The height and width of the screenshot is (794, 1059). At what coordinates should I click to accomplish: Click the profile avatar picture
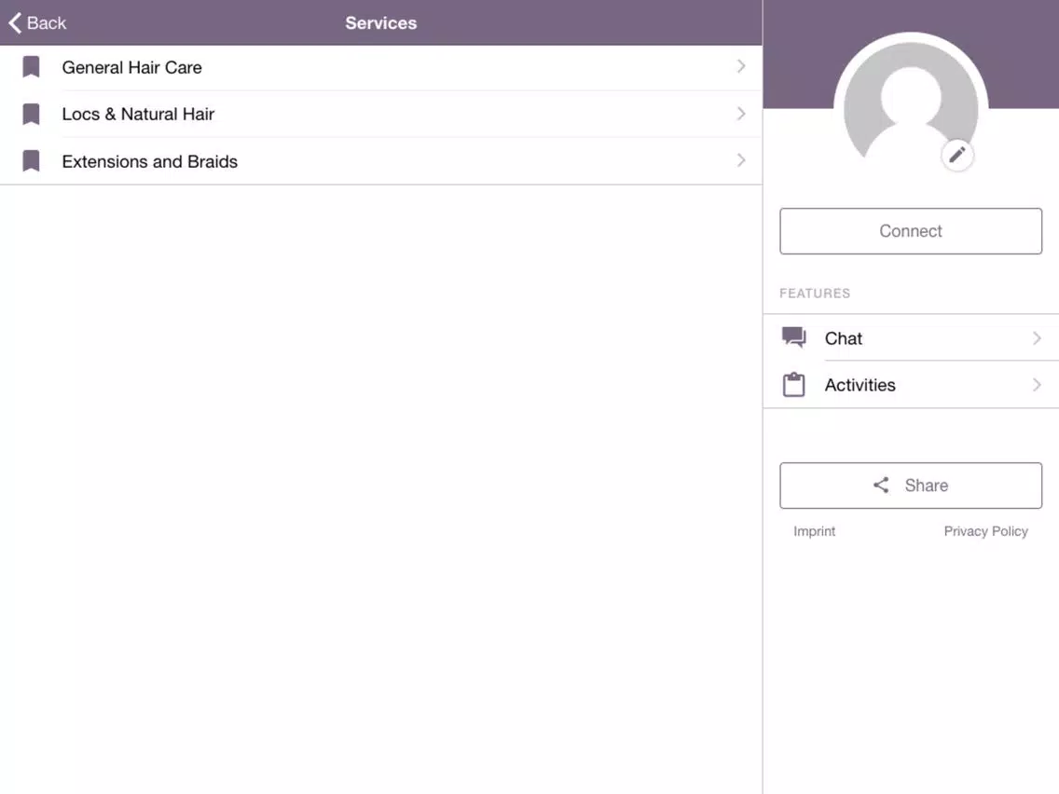[911, 108]
